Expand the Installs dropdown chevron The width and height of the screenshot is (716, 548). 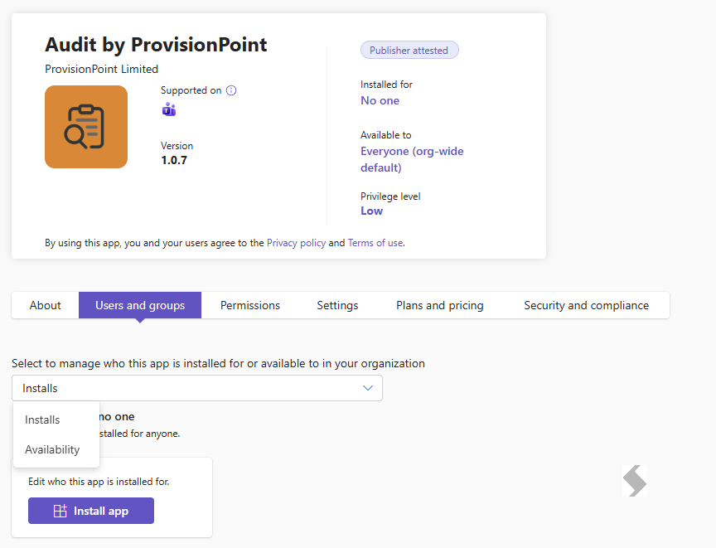click(368, 388)
